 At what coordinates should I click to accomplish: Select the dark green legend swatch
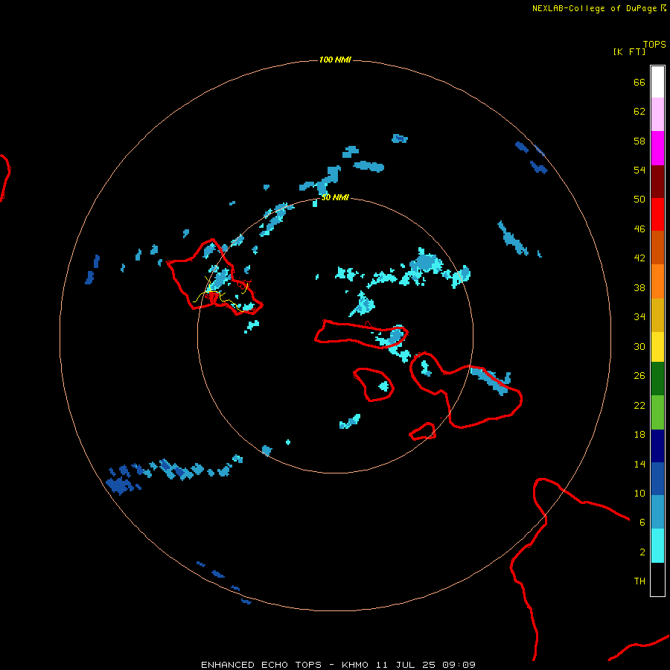657,379
